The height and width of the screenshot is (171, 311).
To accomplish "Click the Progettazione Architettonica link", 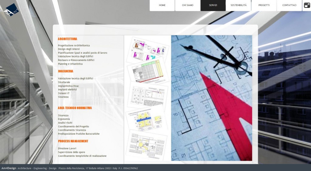I will (74, 45).
